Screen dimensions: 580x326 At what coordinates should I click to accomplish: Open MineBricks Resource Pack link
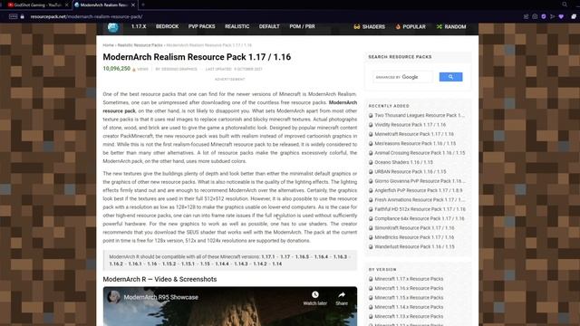pyautogui.click(x=414, y=237)
